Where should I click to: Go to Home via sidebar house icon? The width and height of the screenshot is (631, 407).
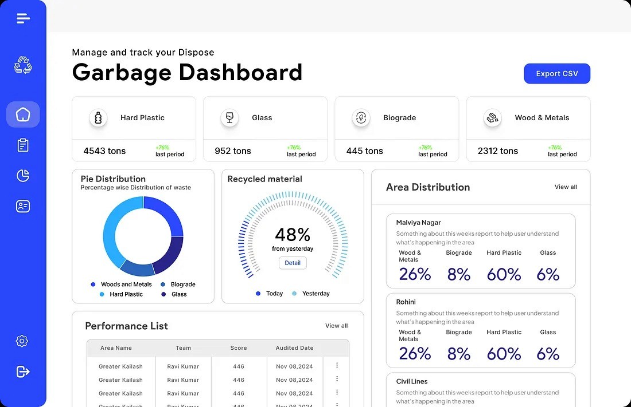pos(23,114)
